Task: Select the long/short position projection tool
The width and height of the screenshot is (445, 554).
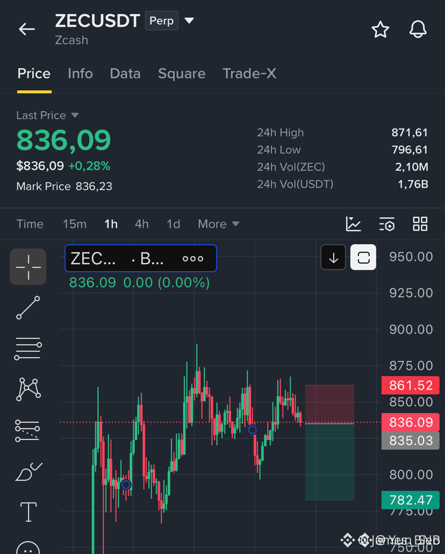Action: pos(27,431)
